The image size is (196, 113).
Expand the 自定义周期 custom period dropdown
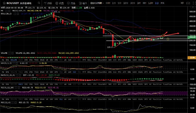pyautogui.click(x=97, y=3)
